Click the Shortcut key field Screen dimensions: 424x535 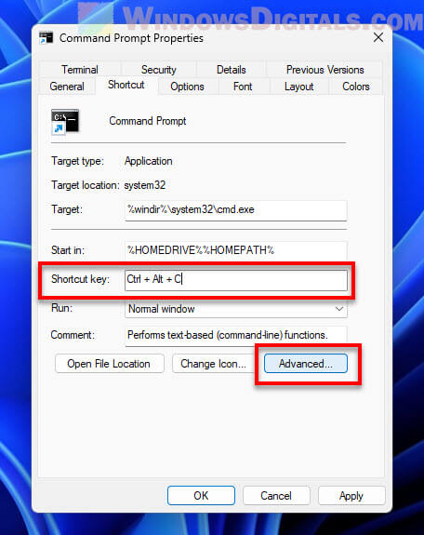click(235, 280)
